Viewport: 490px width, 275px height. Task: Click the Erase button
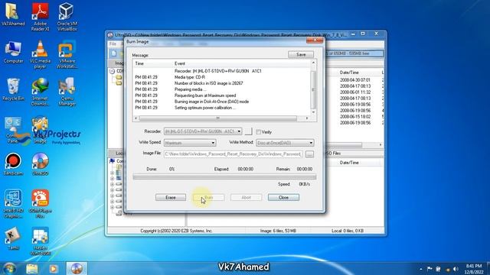click(171, 197)
